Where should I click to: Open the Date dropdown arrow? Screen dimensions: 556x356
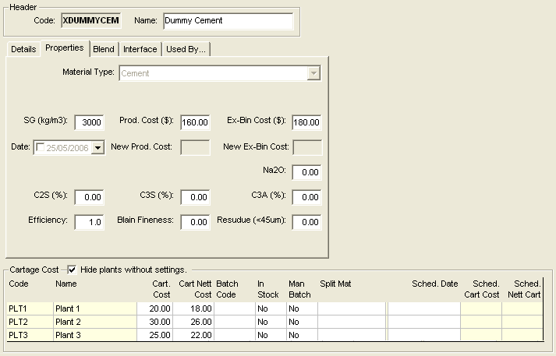pos(97,147)
